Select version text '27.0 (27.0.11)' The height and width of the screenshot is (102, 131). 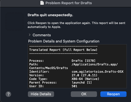pyautogui.click(x=84, y=75)
